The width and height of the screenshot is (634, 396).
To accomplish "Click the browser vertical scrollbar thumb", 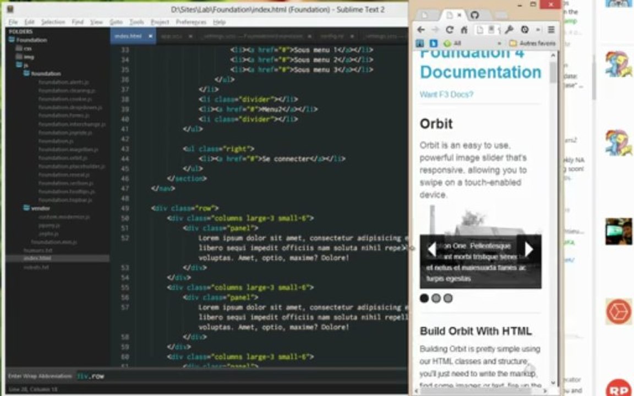I will pyautogui.click(x=553, y=72).
